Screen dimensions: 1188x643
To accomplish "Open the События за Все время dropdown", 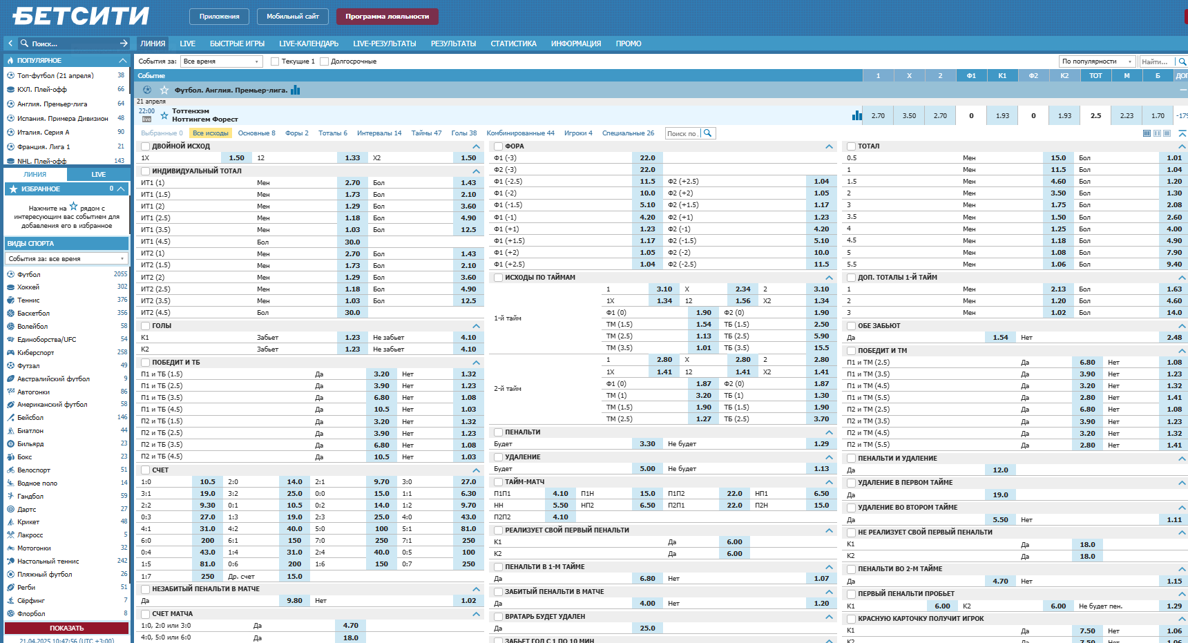I will click(x=221, y=61).
